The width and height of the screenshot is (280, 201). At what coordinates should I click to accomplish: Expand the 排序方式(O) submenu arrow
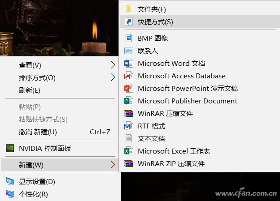click(x=113, y=77)
